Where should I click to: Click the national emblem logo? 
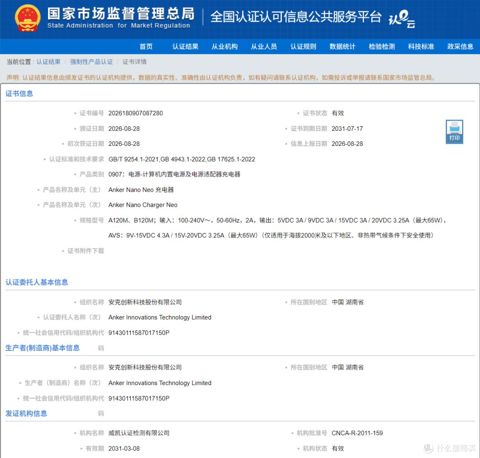click(28, 18)
